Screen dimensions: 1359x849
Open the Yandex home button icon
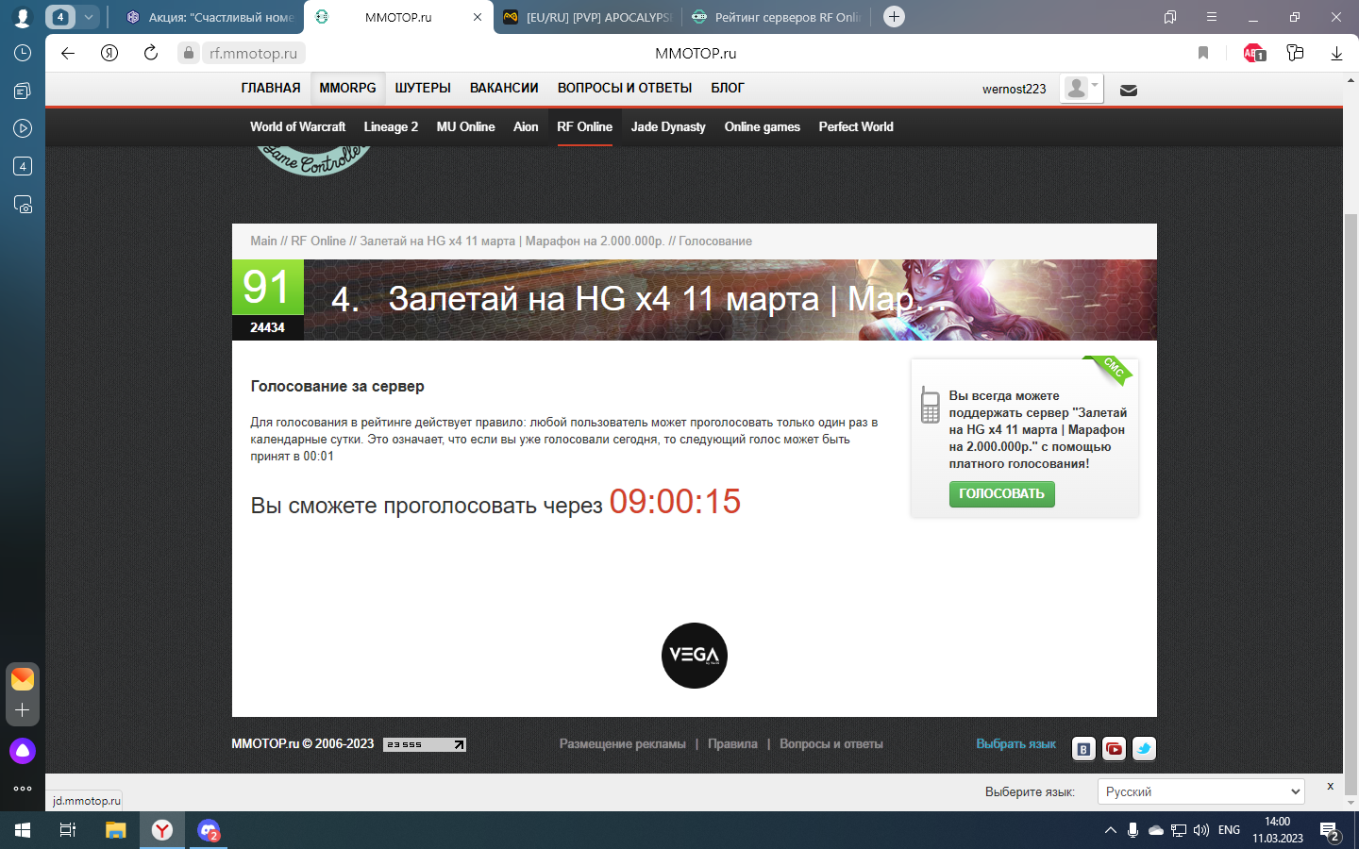coord(109,53)
